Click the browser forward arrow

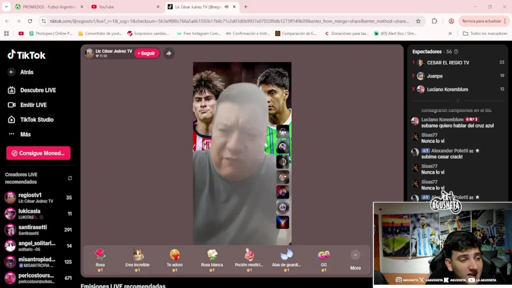point(18,21)
